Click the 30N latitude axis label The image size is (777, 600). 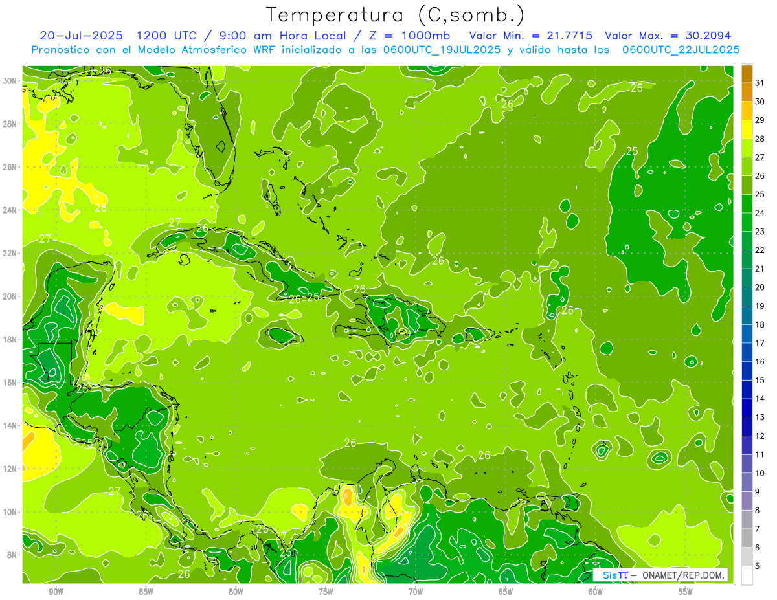point(11,81)
